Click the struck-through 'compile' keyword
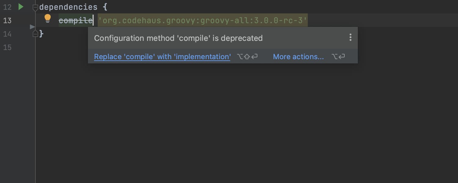The width and height of the screenshot is (458, 183). point(75,20)
